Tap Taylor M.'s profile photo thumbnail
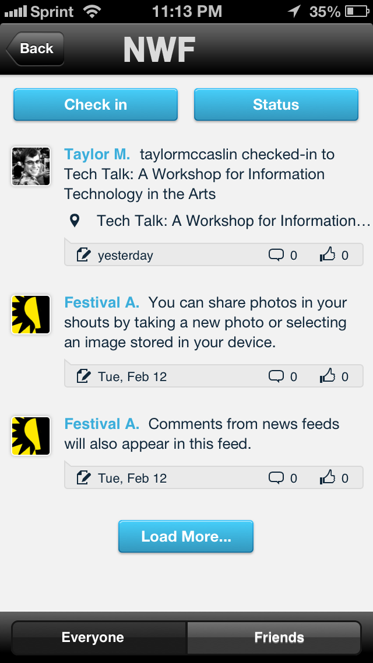This screenshot has height=663, width=373. (31, 166)
